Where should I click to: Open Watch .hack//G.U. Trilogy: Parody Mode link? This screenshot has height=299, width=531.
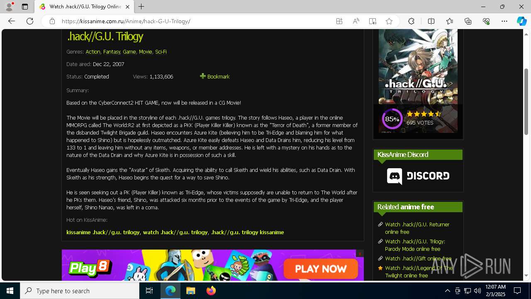[x=415, y=245]
